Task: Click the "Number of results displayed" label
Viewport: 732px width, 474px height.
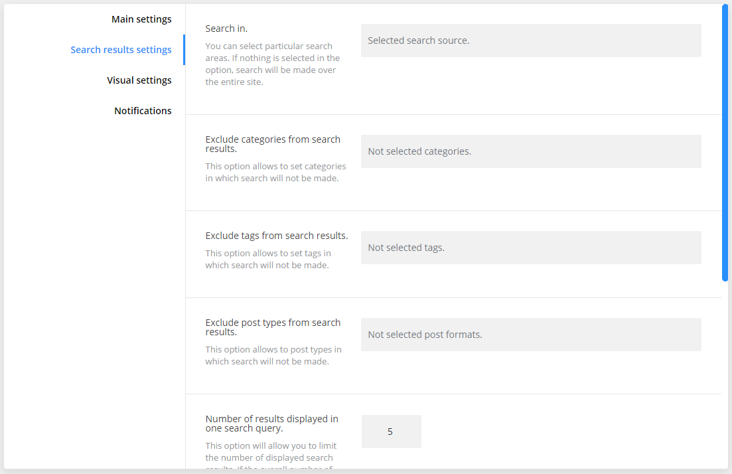Action: [x=271, y=424]
